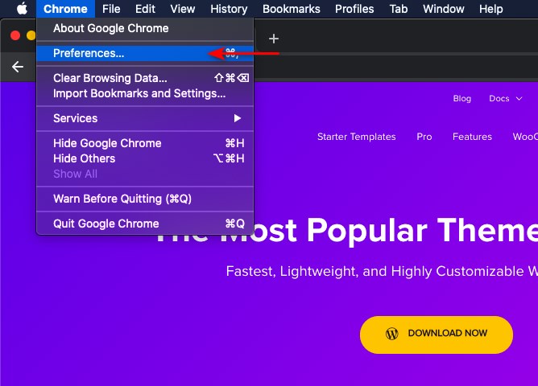Select Quit Google Chrome
Viewport: 538px width, 386px height.
(x=145, y=224)
